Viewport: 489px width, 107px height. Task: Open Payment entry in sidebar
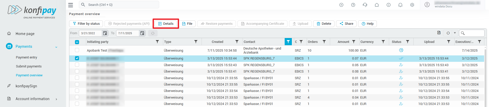pos(26,57)
